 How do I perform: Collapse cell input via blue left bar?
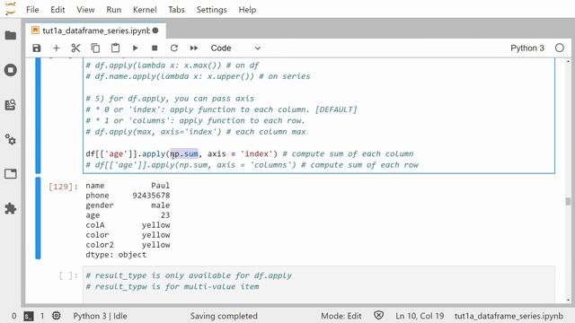coord(38,116)
